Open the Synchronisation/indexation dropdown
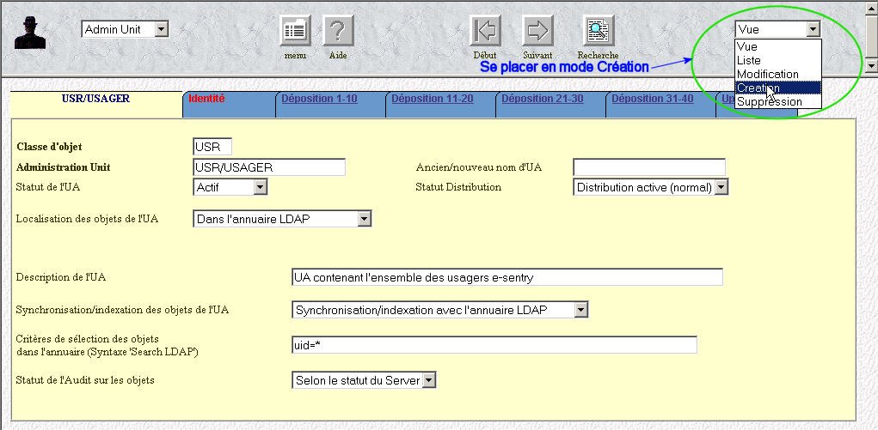Image resolution: width=878 pixels, height=430 pixels. (x=439, y=309)
